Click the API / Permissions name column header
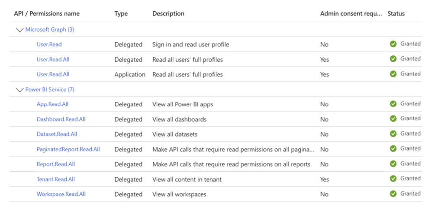 tap(47, 13)
